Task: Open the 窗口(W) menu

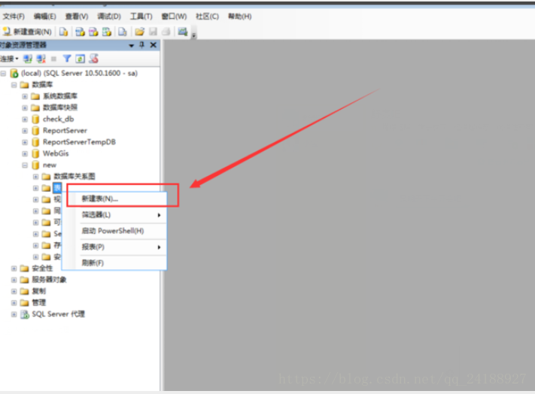Action: point(174,17)
